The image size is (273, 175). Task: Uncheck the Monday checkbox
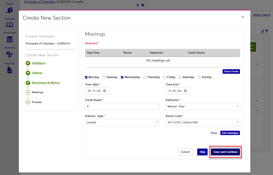(x=86, y=77)
